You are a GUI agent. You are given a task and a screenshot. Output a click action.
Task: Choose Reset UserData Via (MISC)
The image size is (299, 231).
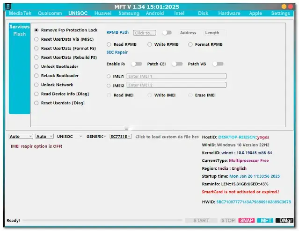[x=64, y=39]
